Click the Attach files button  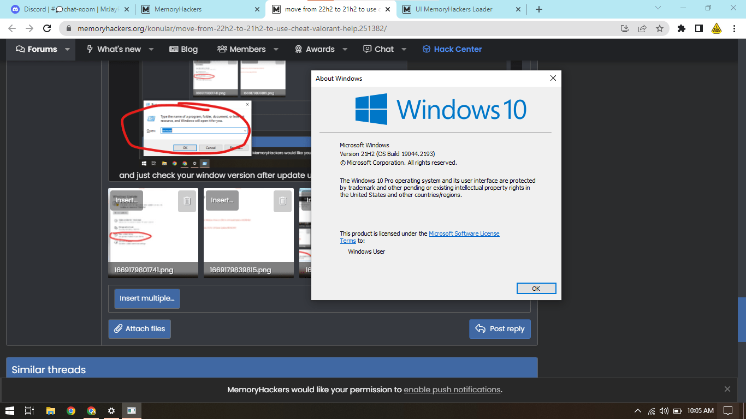click(140, 329)
